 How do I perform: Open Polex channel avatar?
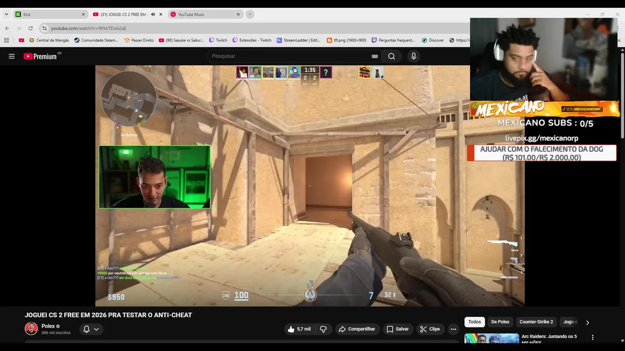(x=31, y=329)
